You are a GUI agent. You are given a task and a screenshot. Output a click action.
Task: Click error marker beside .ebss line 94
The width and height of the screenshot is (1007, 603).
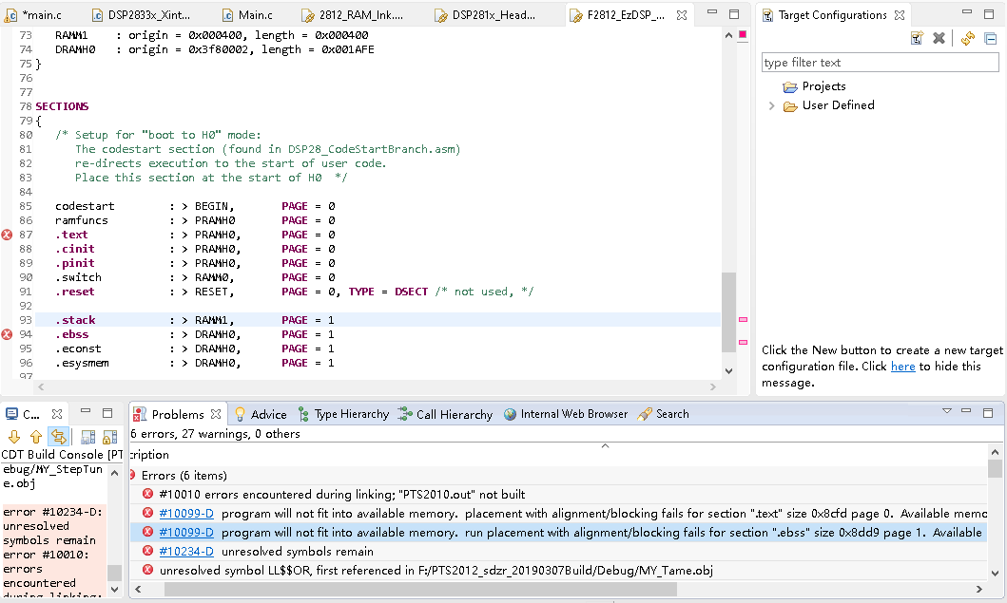(x=8, y=334)
